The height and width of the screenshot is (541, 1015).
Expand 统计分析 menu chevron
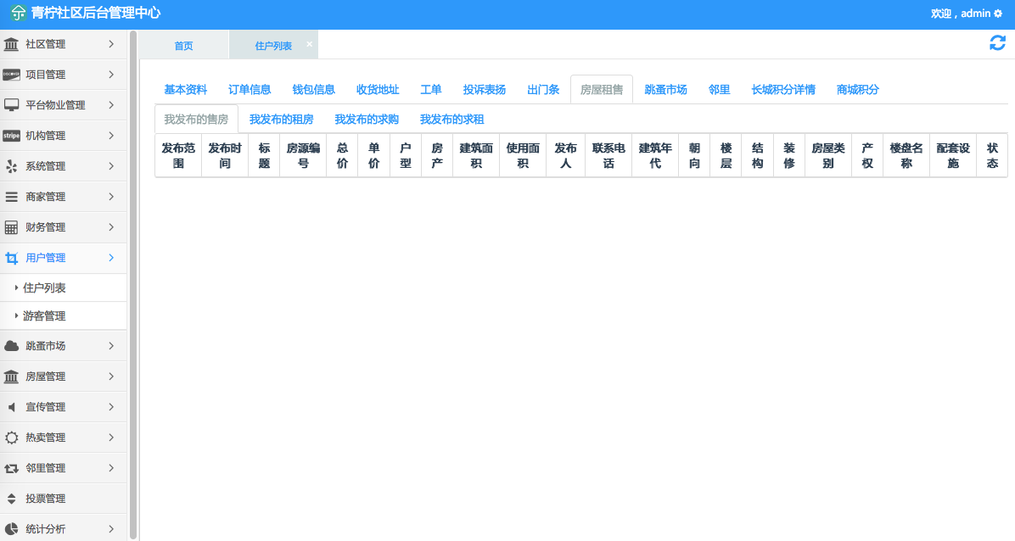coord(111,529)
